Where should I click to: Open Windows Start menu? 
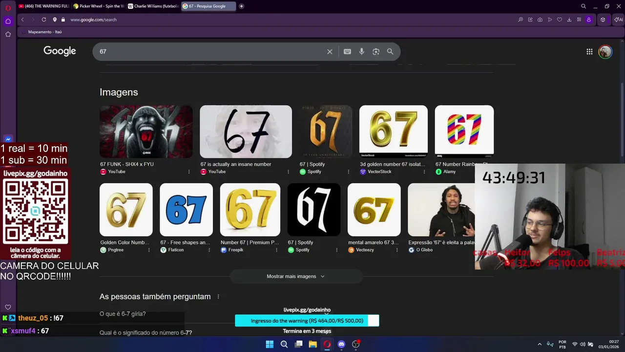click(x=270, y=344)
